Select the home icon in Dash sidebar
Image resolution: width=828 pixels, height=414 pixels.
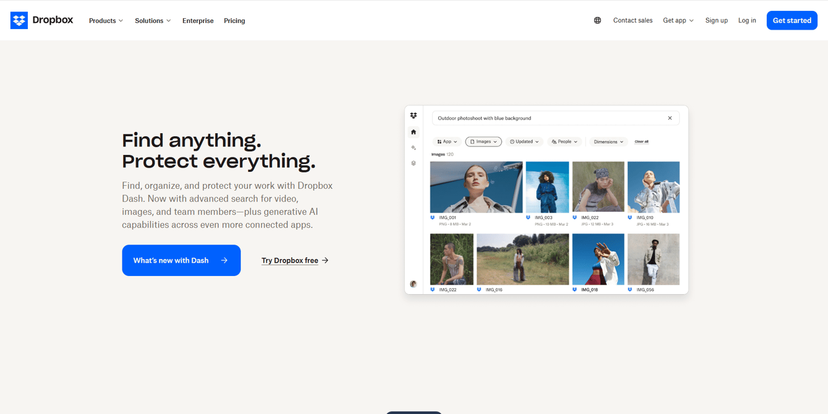click(x=413, y=132)
